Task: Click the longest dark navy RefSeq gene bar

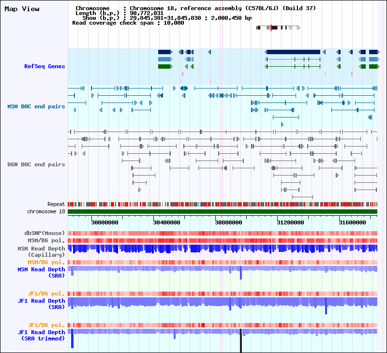Action: (293, 52)
